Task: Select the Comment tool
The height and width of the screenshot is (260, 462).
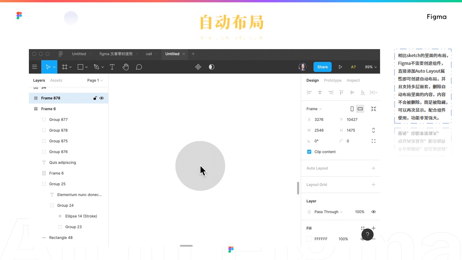Action: click(x=139, y=67)
